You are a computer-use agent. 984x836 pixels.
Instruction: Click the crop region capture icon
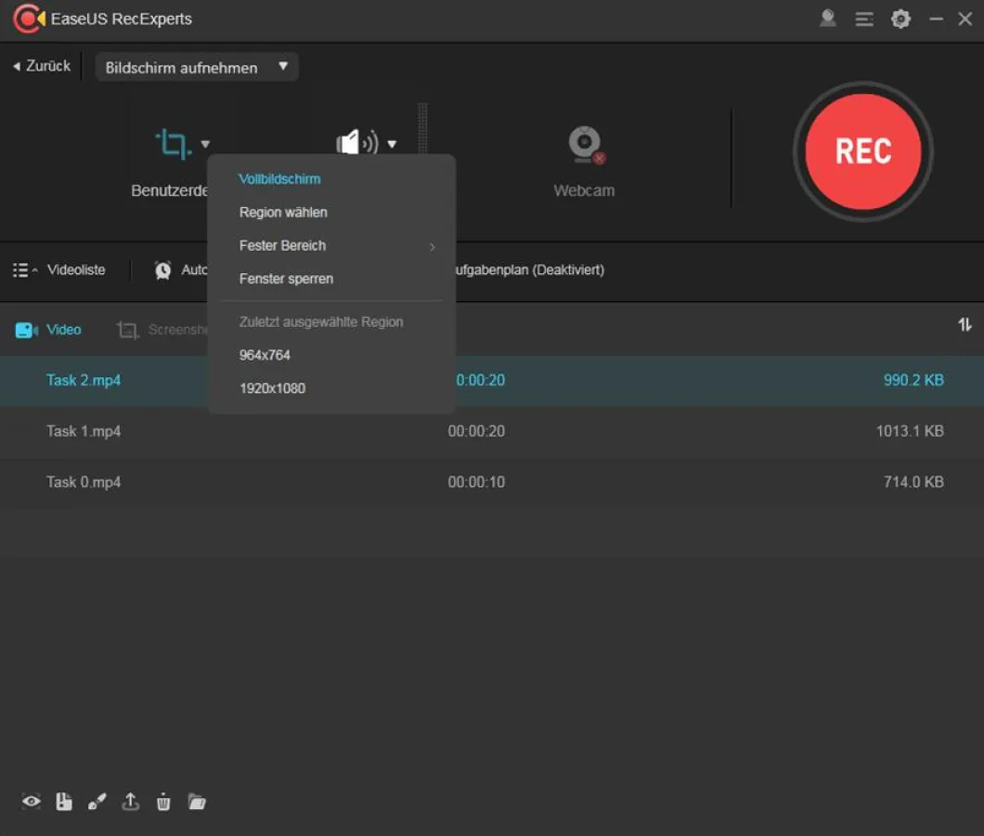[x=173, y=144]
